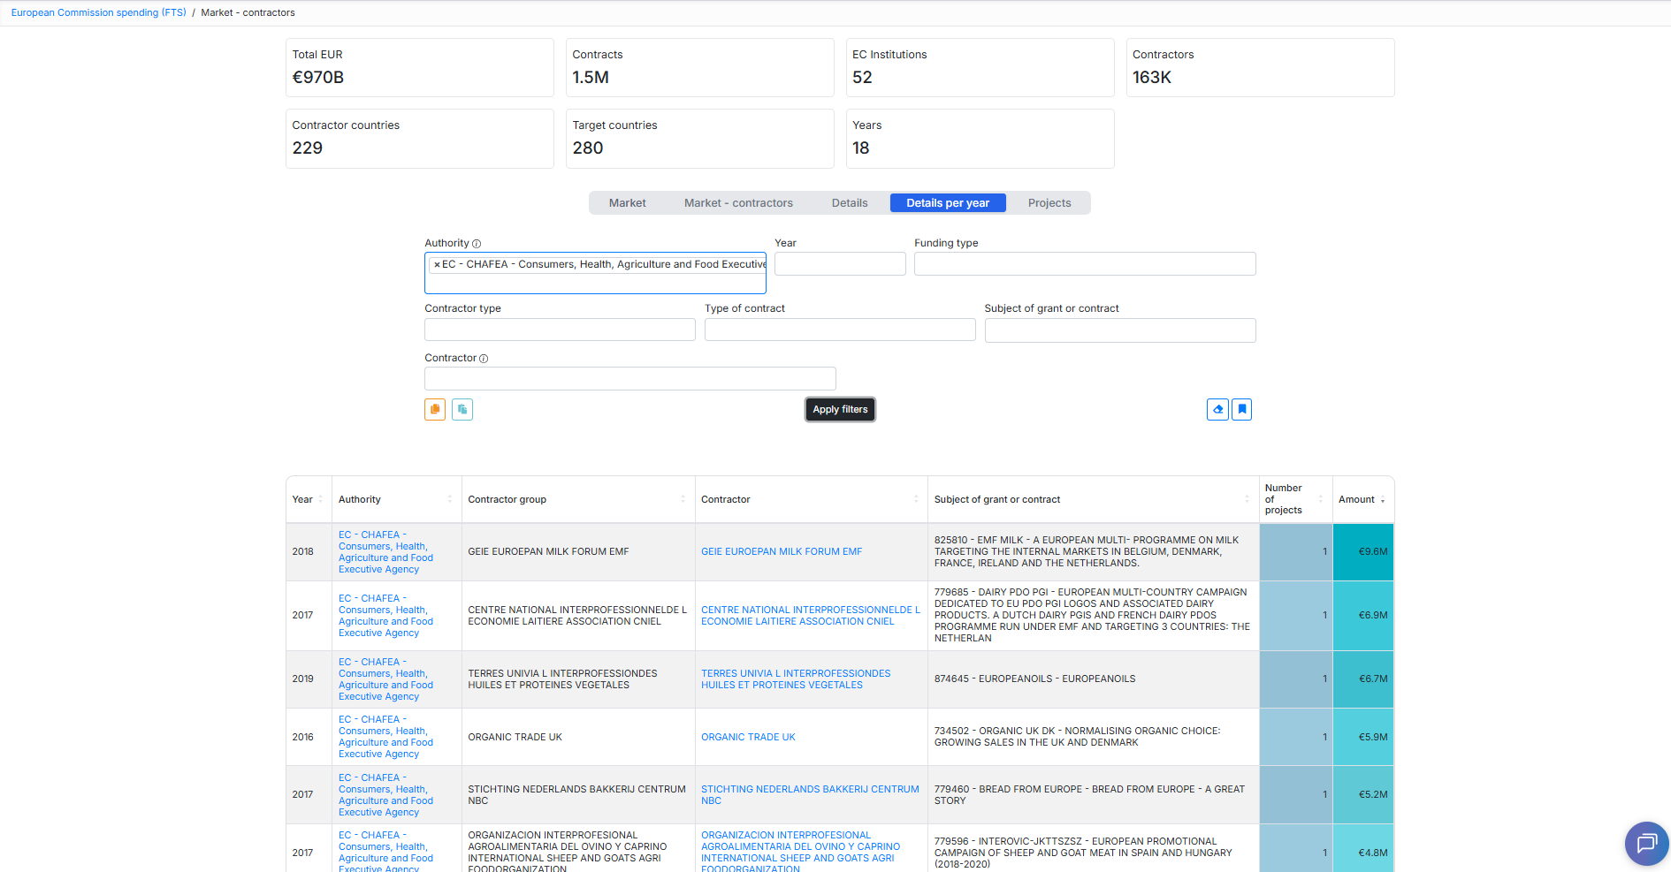The height and width of the screenshot is (872, 1671).
Task: Open the Funding type filter dropdown
Action: click(x=1085, y=263)
